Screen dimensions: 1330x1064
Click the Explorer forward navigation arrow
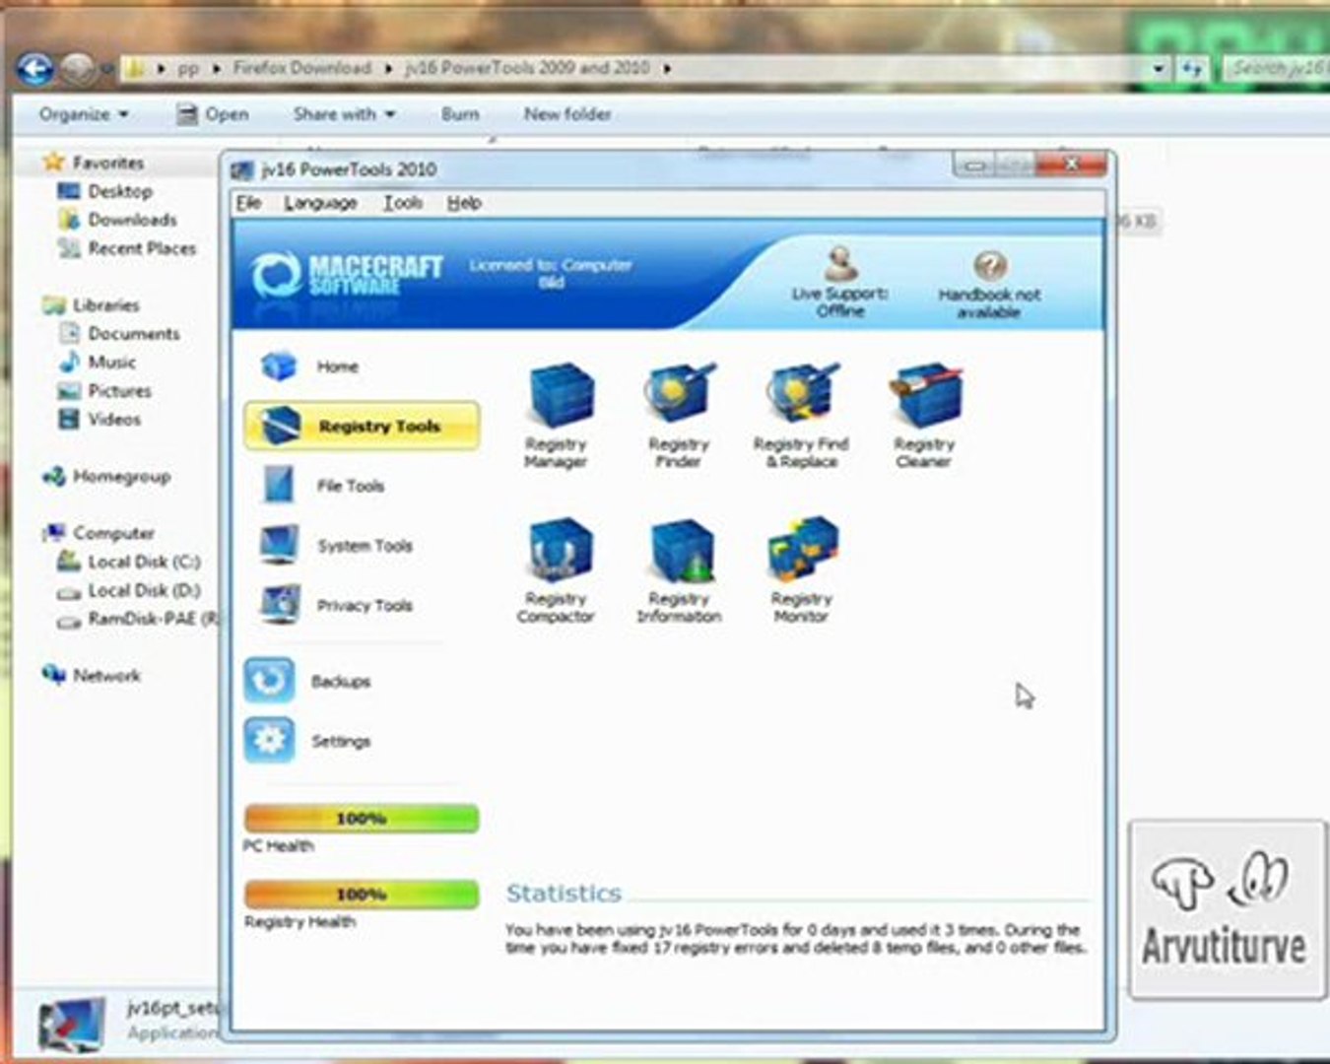tap(78, 69)
